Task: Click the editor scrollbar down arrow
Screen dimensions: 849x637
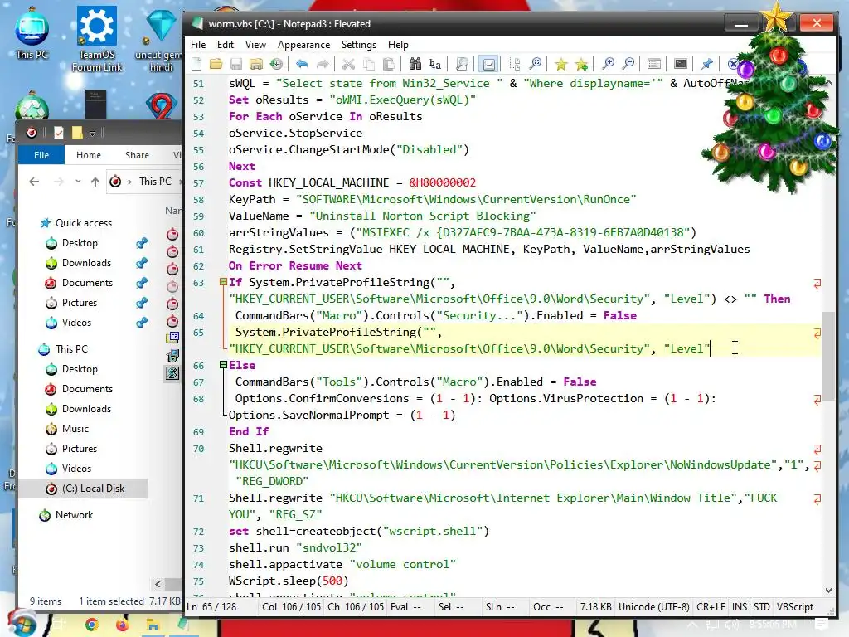Action: (828, 591)
